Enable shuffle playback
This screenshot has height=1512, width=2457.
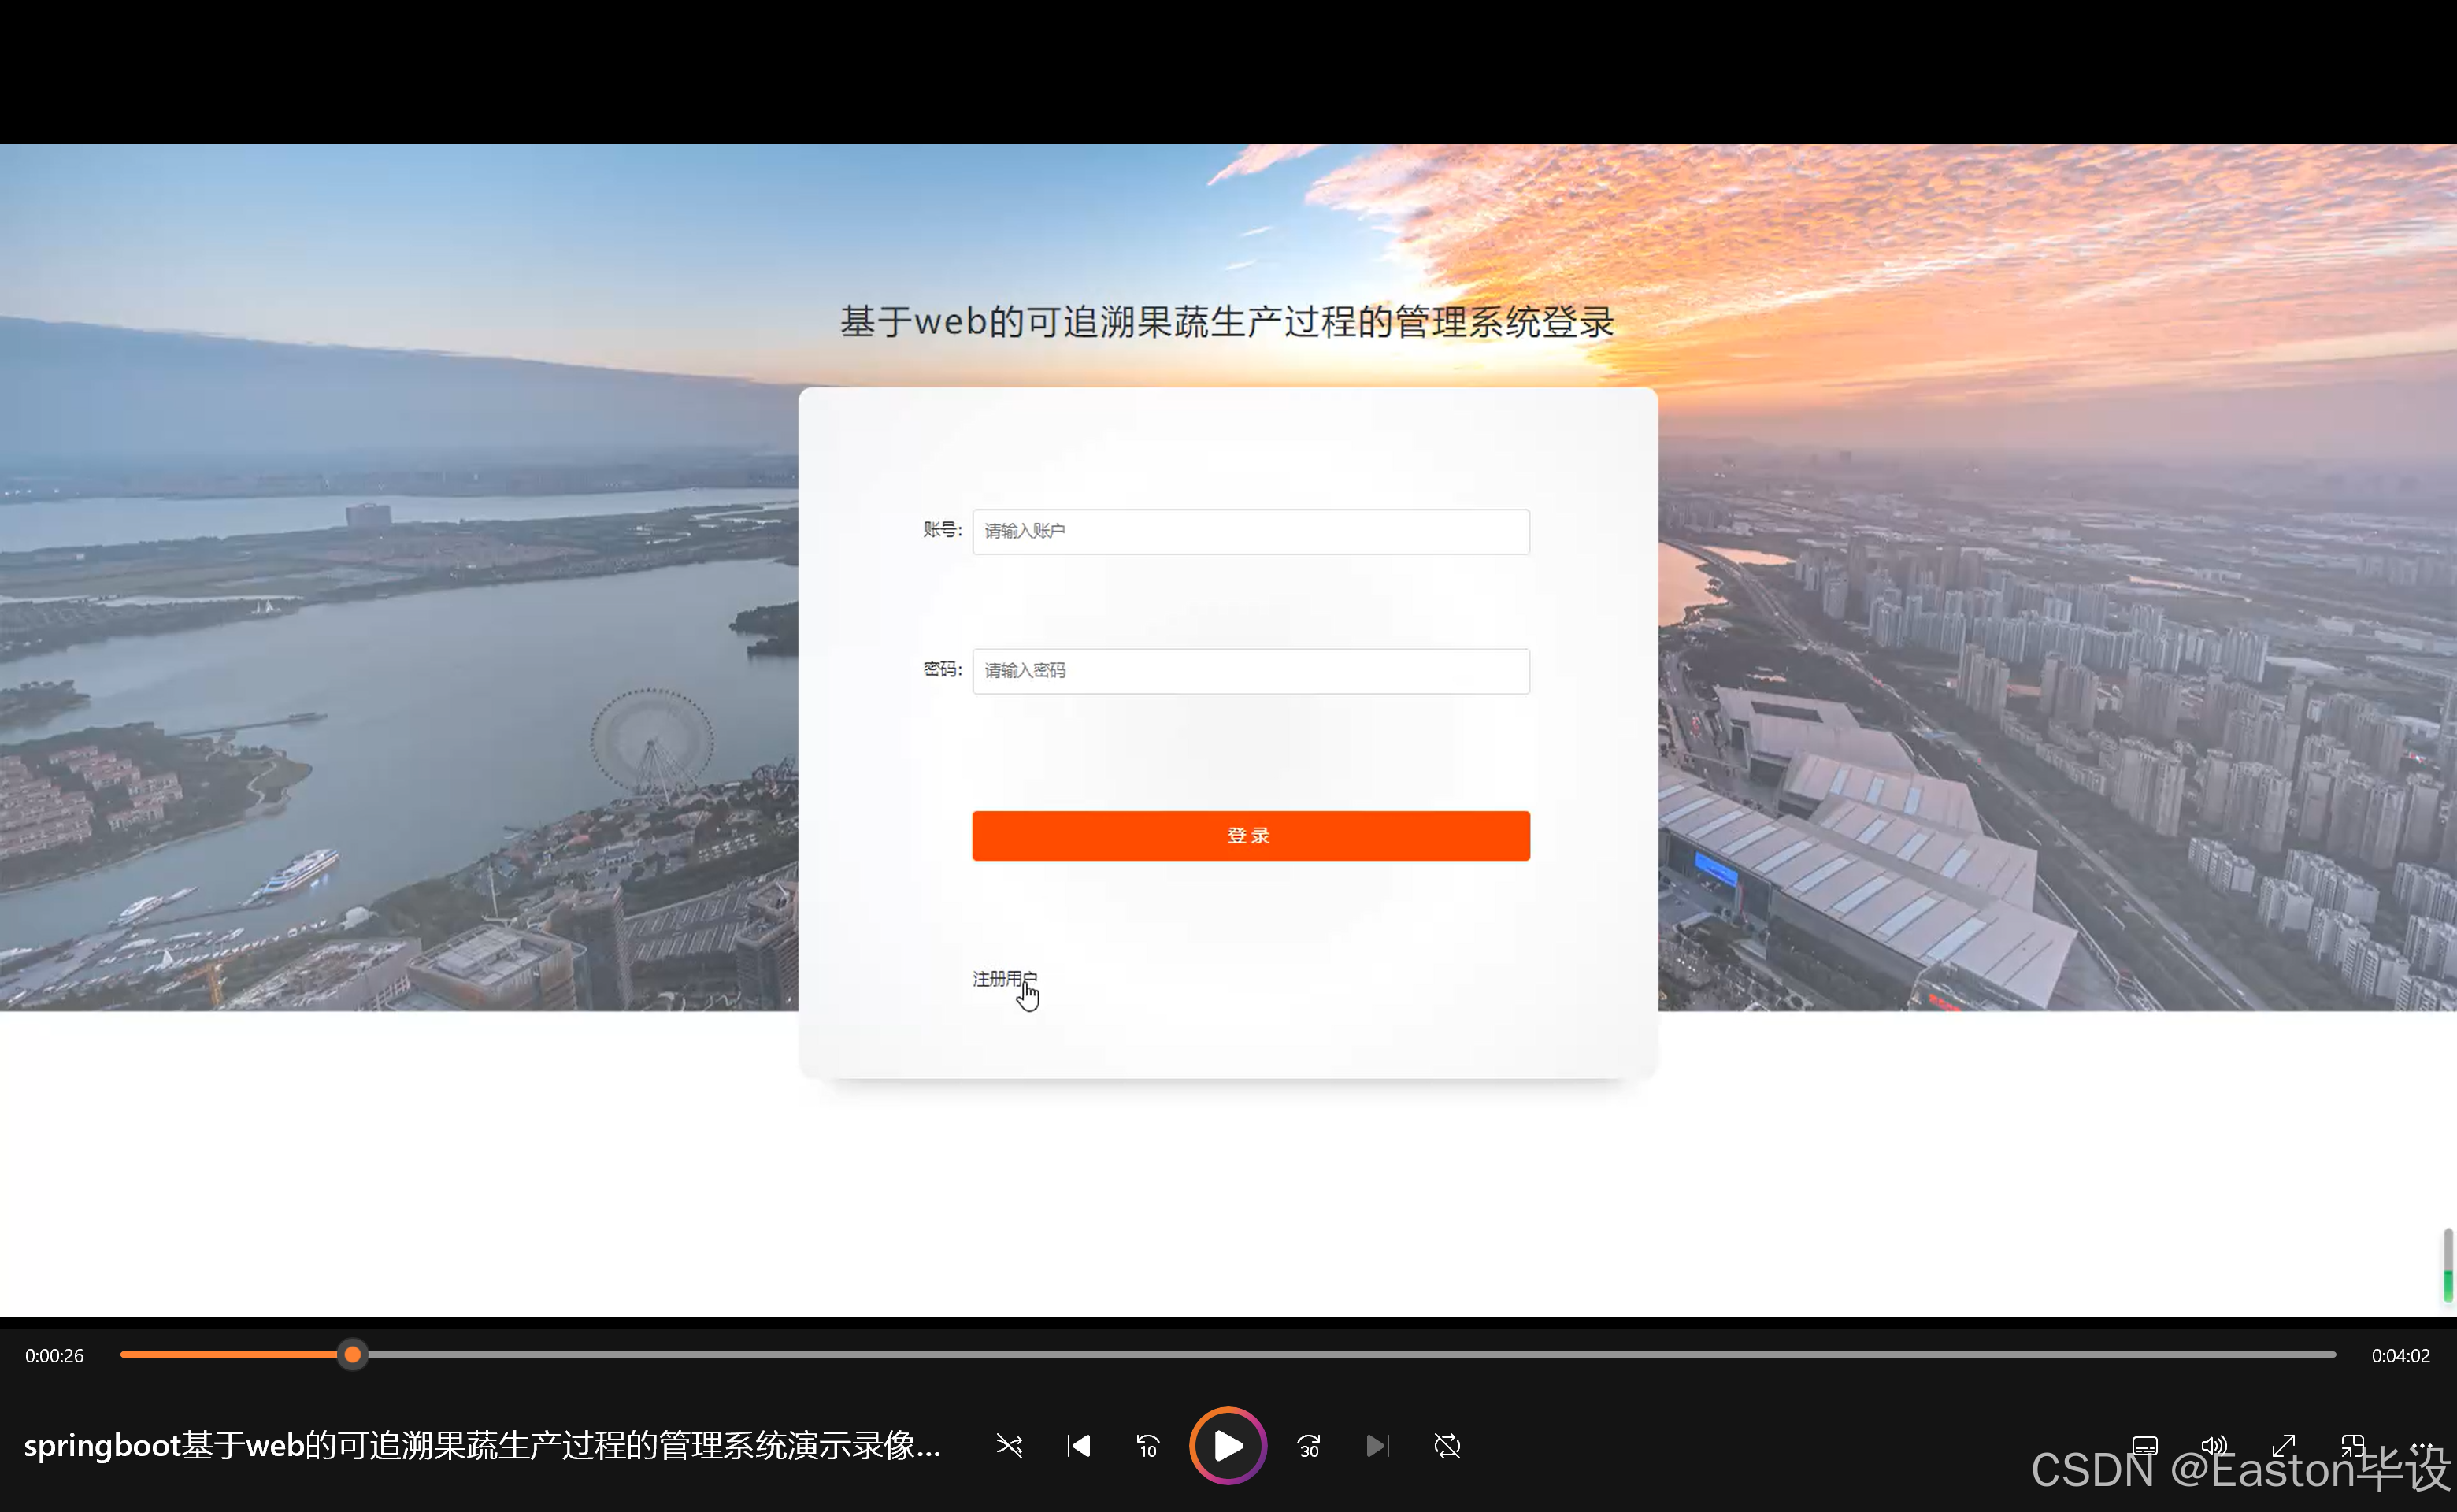1010,1446
